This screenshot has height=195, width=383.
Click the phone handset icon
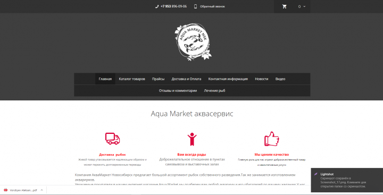click(157, 6)
